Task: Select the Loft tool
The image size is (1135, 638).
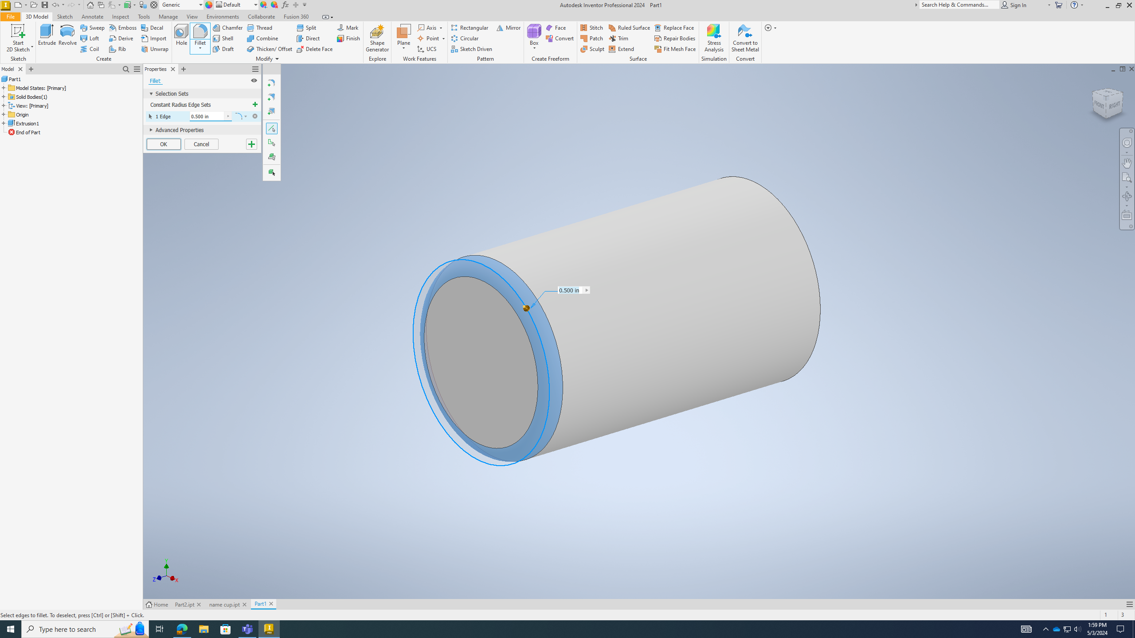Action: [90, 38]
